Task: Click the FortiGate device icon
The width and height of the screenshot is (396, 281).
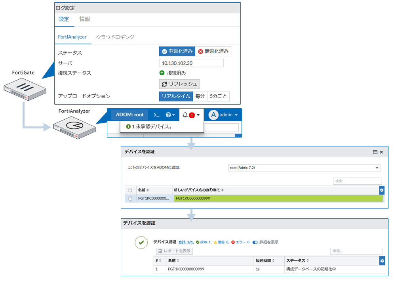Action: pos(25,89)
